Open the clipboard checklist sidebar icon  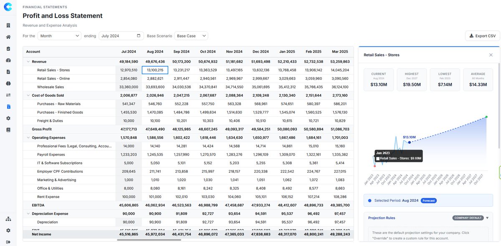tap(8, 49)
